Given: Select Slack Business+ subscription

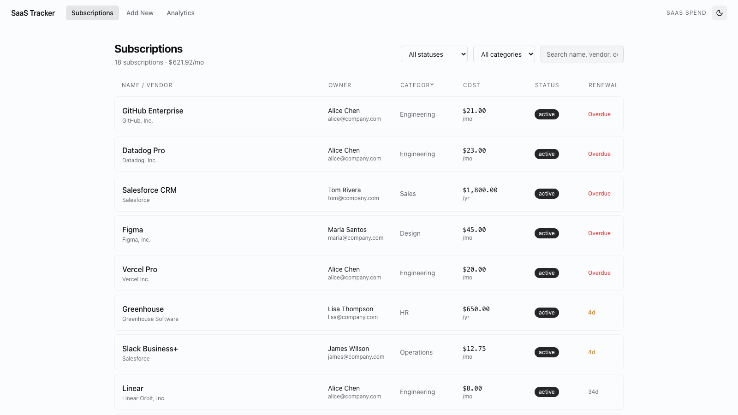Looking at the screenshot, I should click(369, 352).
